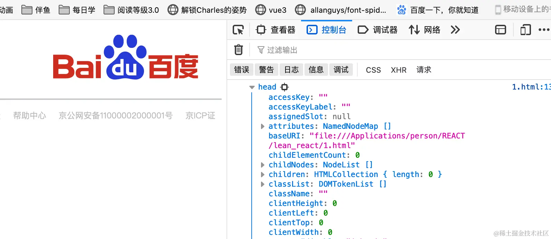Open the 京ICP证 footer link
Viewport: 551px width, 239px height.
click(200, 115)
